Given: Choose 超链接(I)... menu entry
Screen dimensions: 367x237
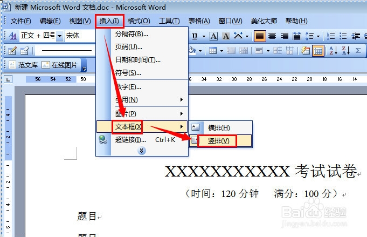Looking at the screenshot, I should [142, 140].
